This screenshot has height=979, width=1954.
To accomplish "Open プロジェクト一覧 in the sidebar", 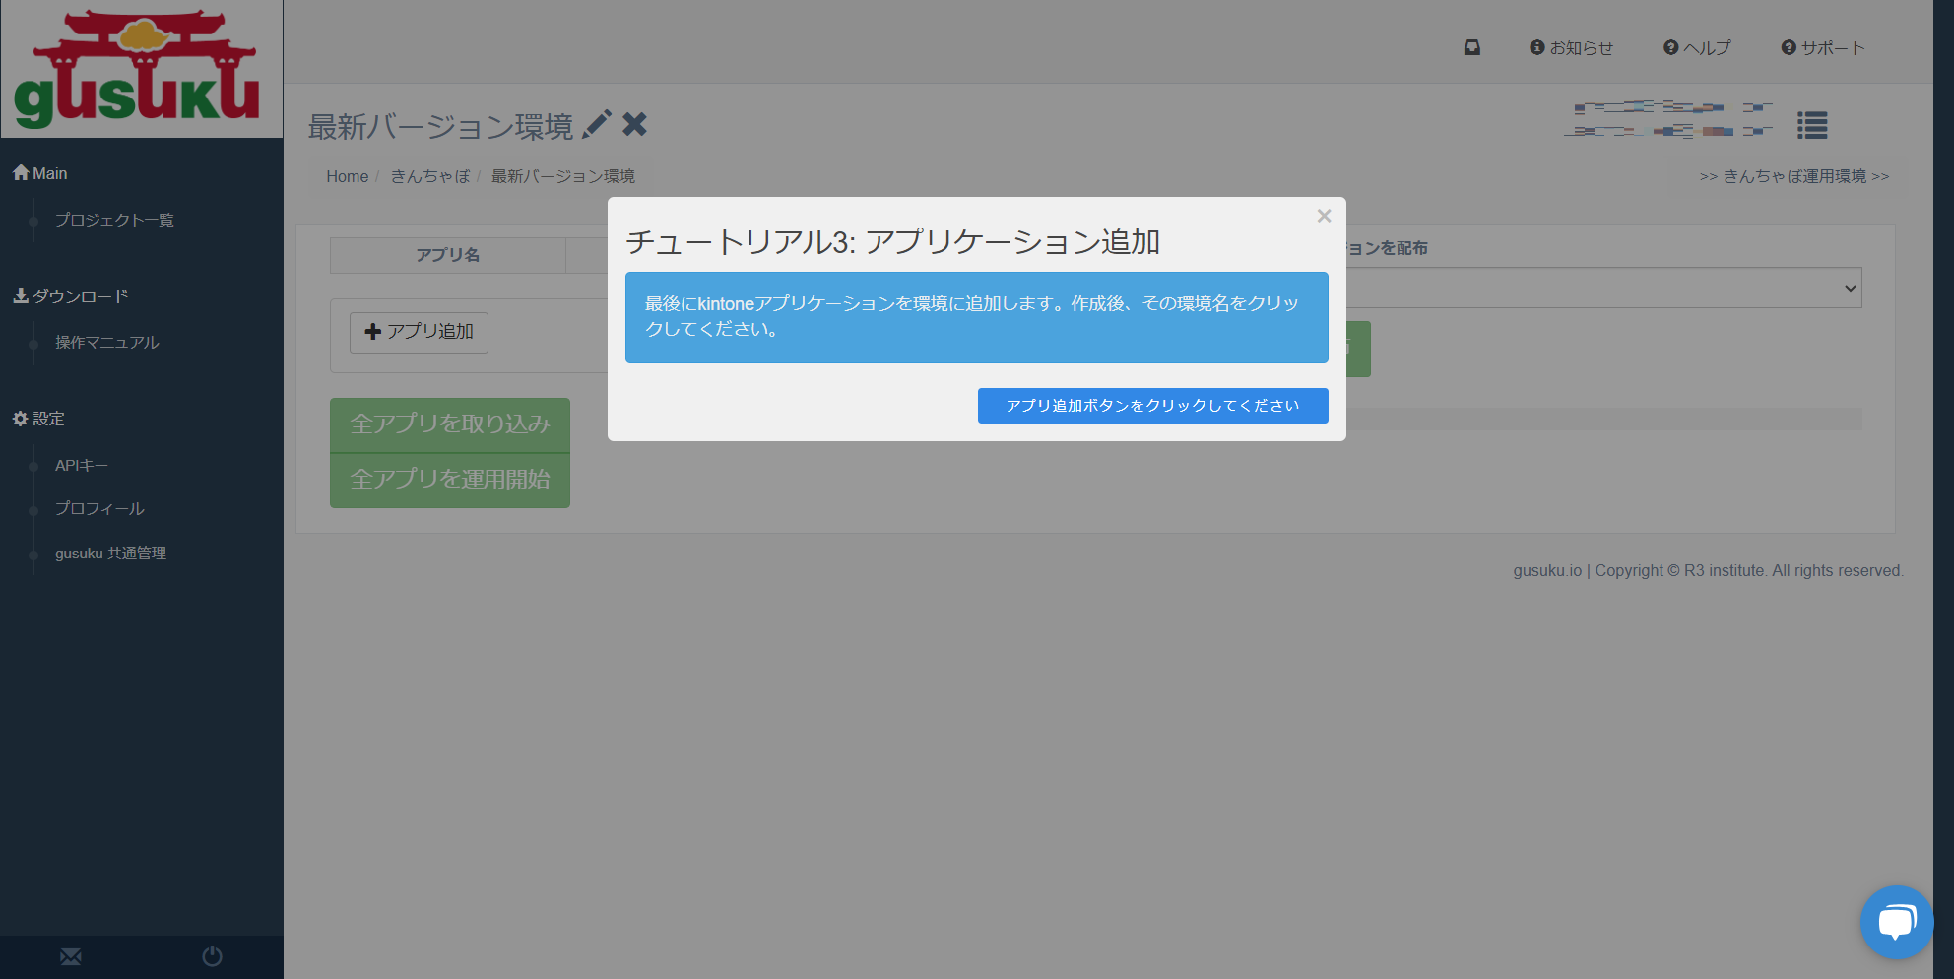I will [114, 220].
